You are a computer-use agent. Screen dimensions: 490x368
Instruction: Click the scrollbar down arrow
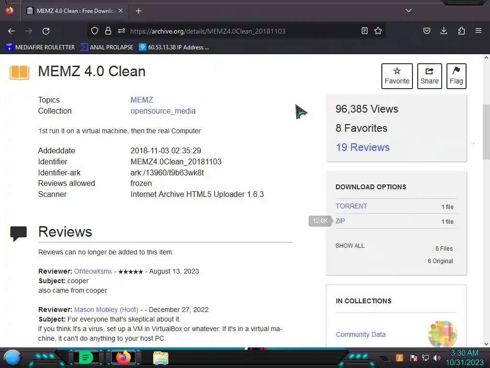[486, 344]
